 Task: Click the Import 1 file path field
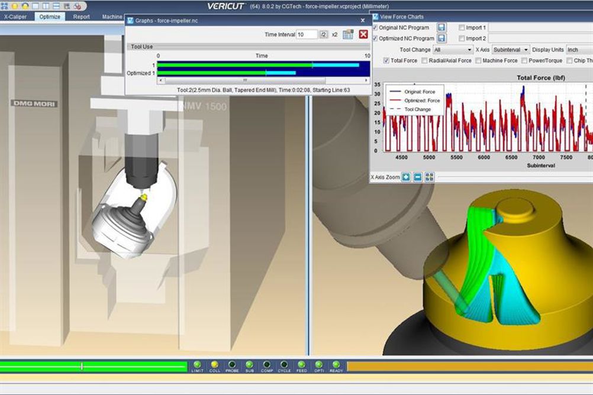point(541,28)
